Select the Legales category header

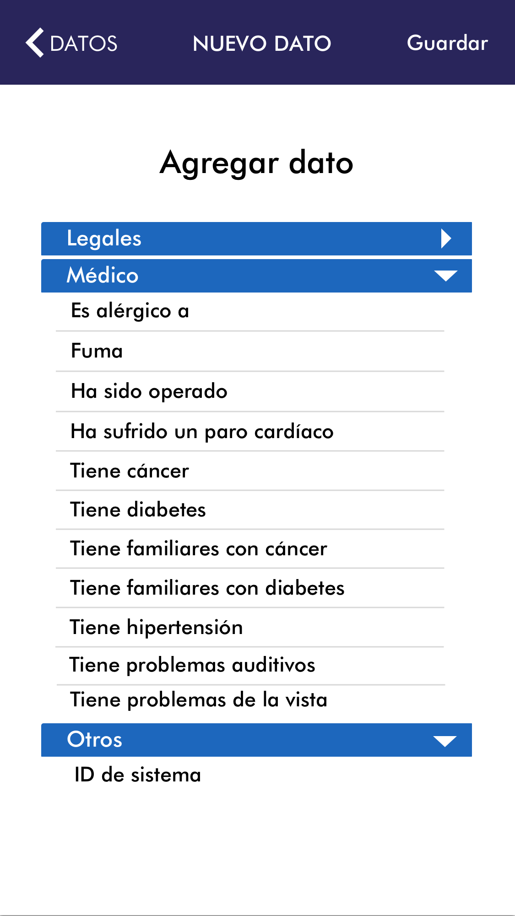pos(104,238)
